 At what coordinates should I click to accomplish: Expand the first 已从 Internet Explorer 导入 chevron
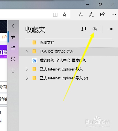point(27,69)
